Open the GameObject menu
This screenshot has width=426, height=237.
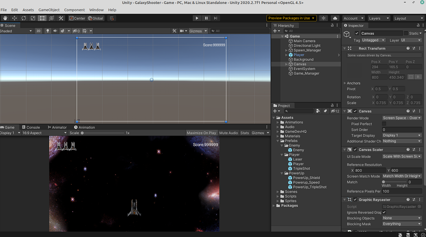[x=49, y=10]
